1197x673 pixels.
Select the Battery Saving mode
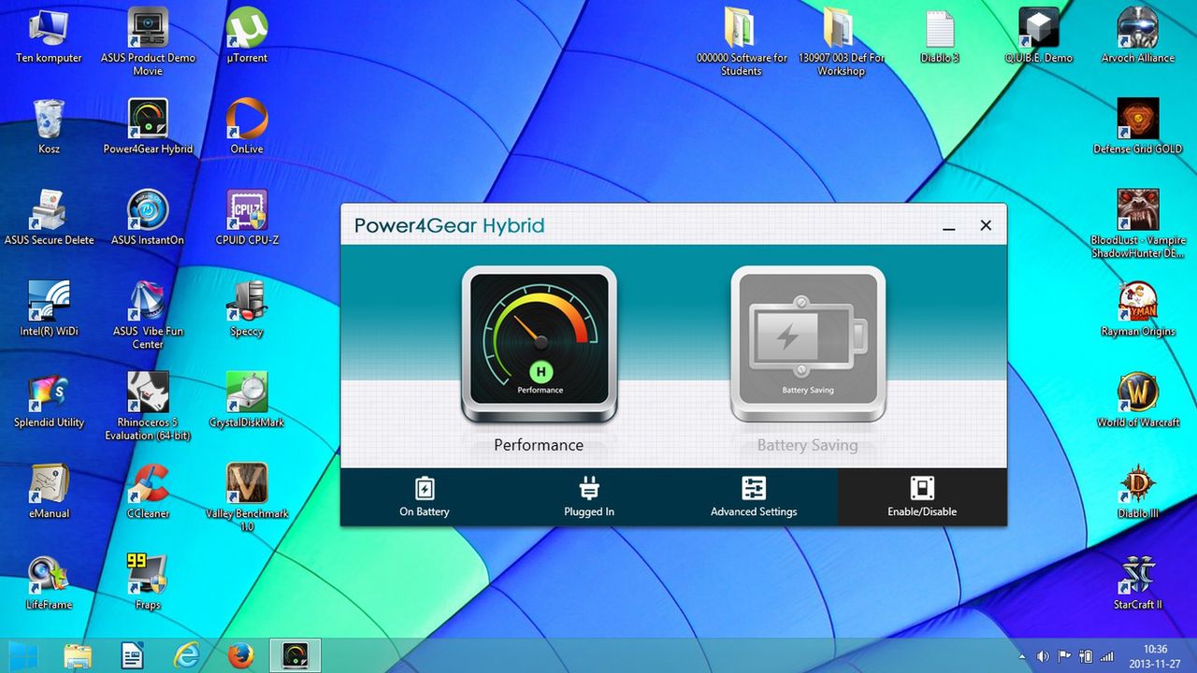(807, 345)
